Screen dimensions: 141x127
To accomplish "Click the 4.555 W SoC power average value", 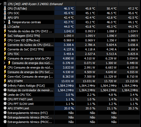I will pos(132,72).
